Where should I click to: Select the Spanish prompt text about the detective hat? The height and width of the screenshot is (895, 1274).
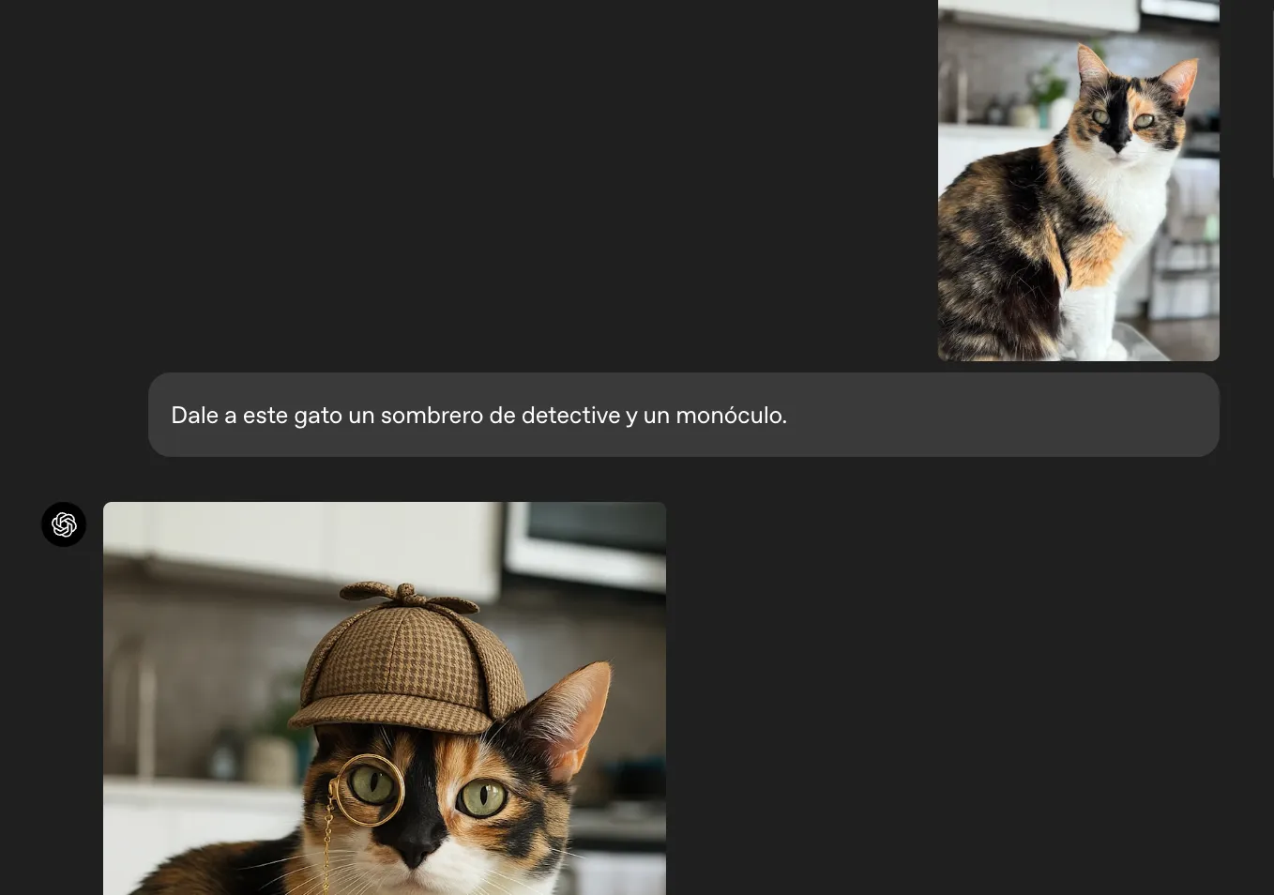coord(478,415)
